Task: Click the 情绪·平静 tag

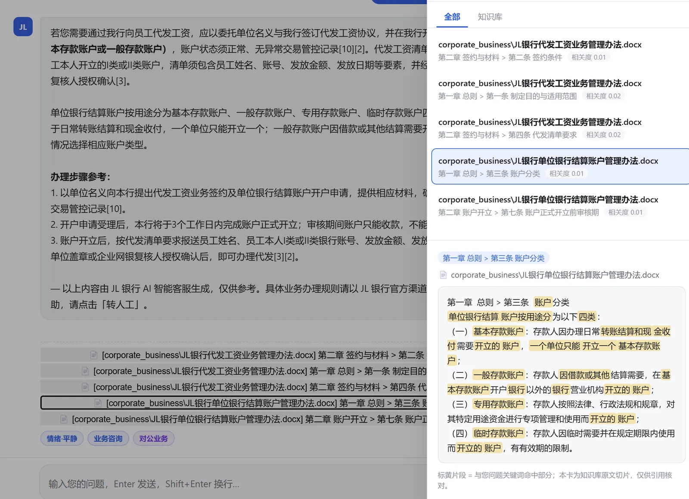Action: point(62,438)
